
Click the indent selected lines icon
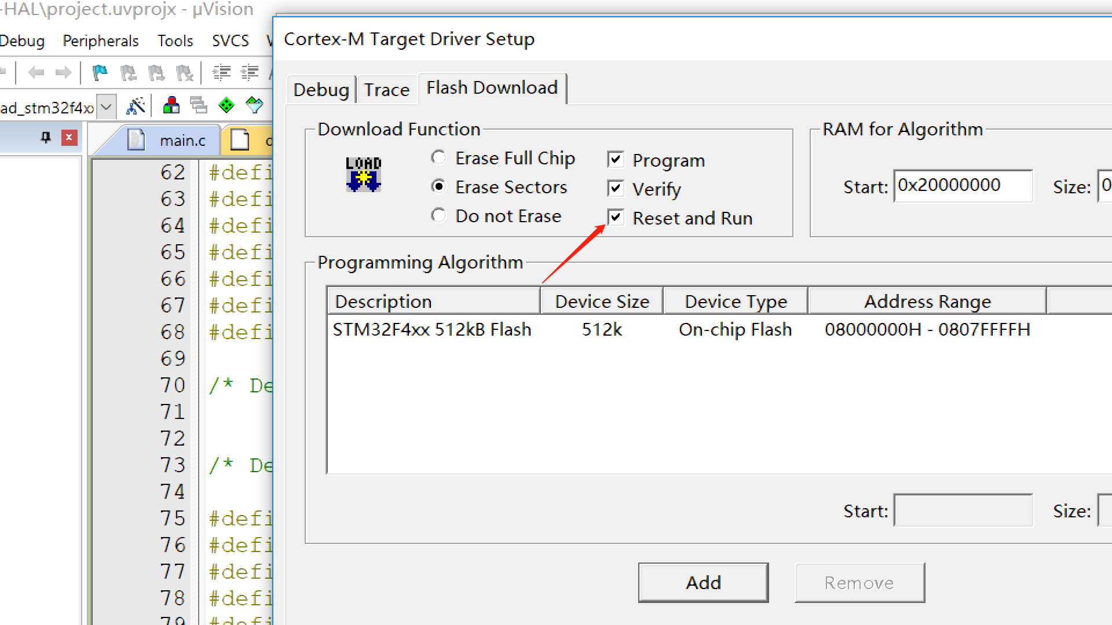coord(221,72)
